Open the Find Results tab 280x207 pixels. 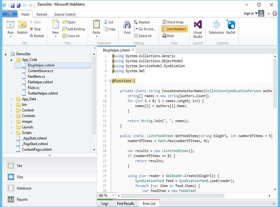click(x=125, y=203)
